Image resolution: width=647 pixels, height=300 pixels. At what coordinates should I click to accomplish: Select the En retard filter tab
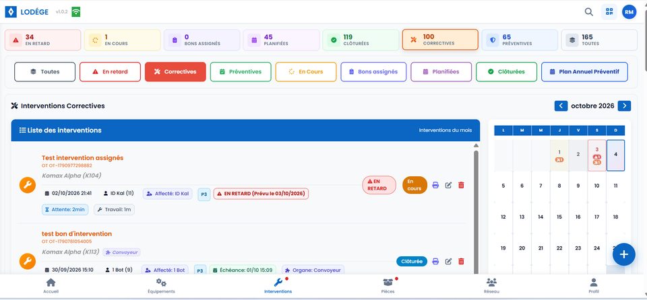110,72
